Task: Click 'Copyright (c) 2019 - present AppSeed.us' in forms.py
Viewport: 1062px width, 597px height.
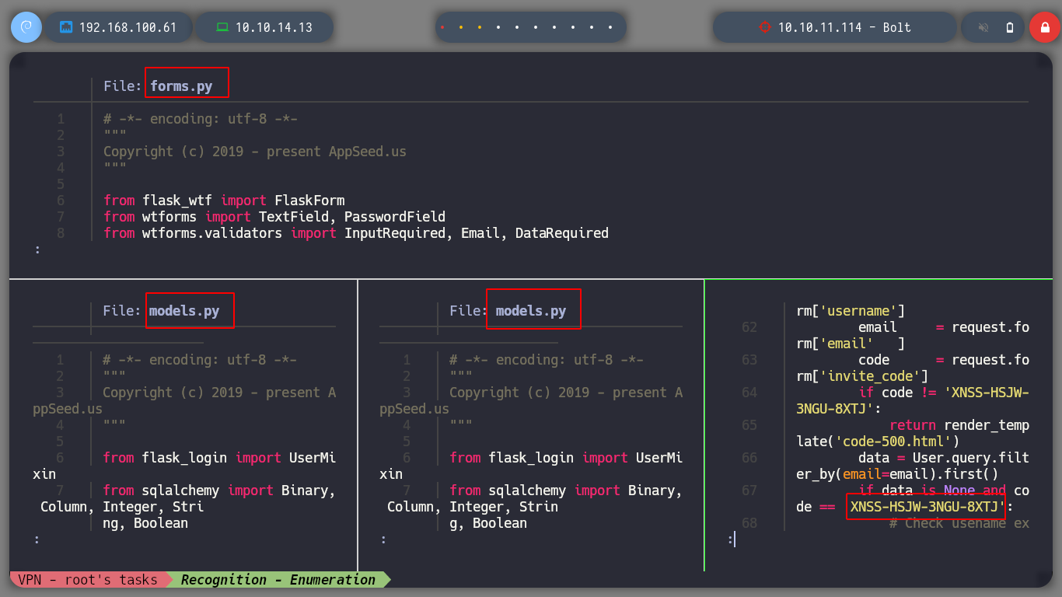Action: click(x=255, y=152)
